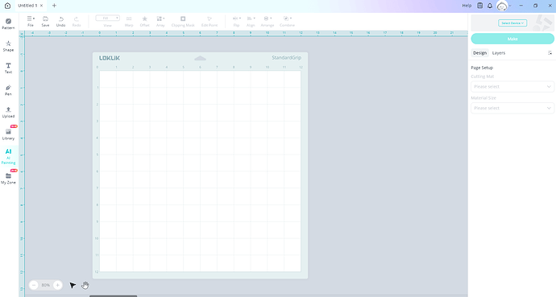The height and width of the screenshot is (297, 556).
Task: Open the Align dropdown
Action: coord(251,21)
